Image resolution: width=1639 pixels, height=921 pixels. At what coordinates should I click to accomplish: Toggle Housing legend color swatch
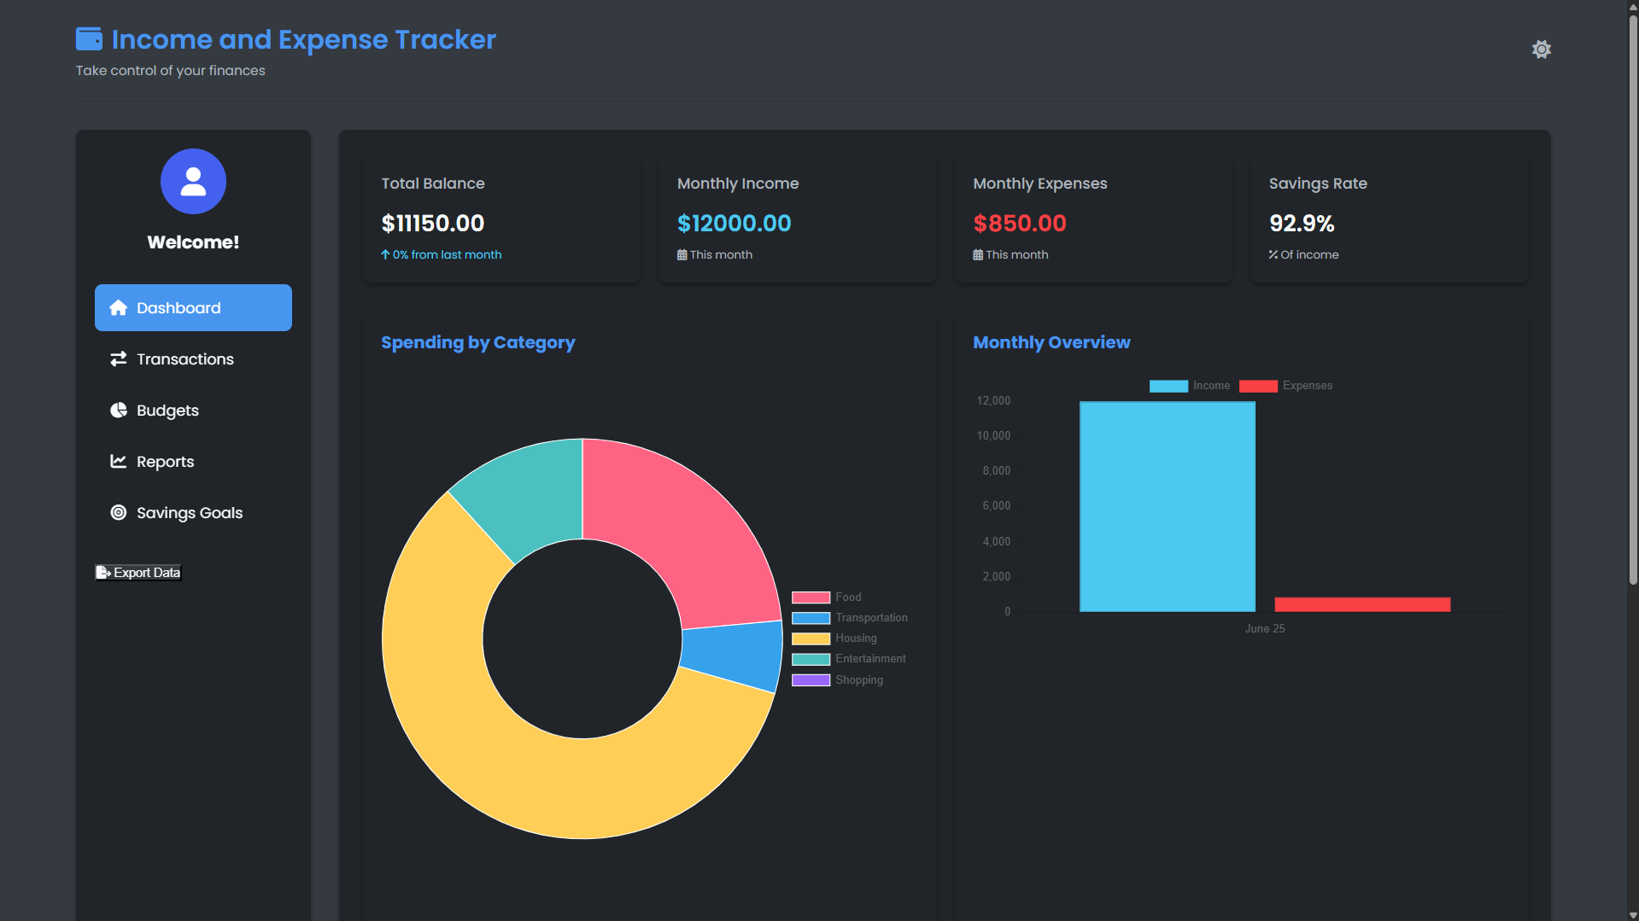pos(811,638)
